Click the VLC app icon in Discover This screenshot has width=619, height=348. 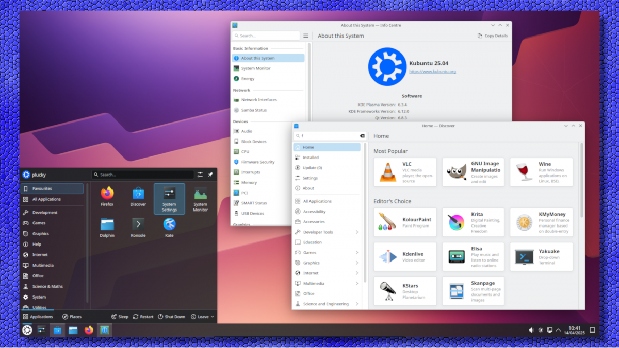(387, 172)
